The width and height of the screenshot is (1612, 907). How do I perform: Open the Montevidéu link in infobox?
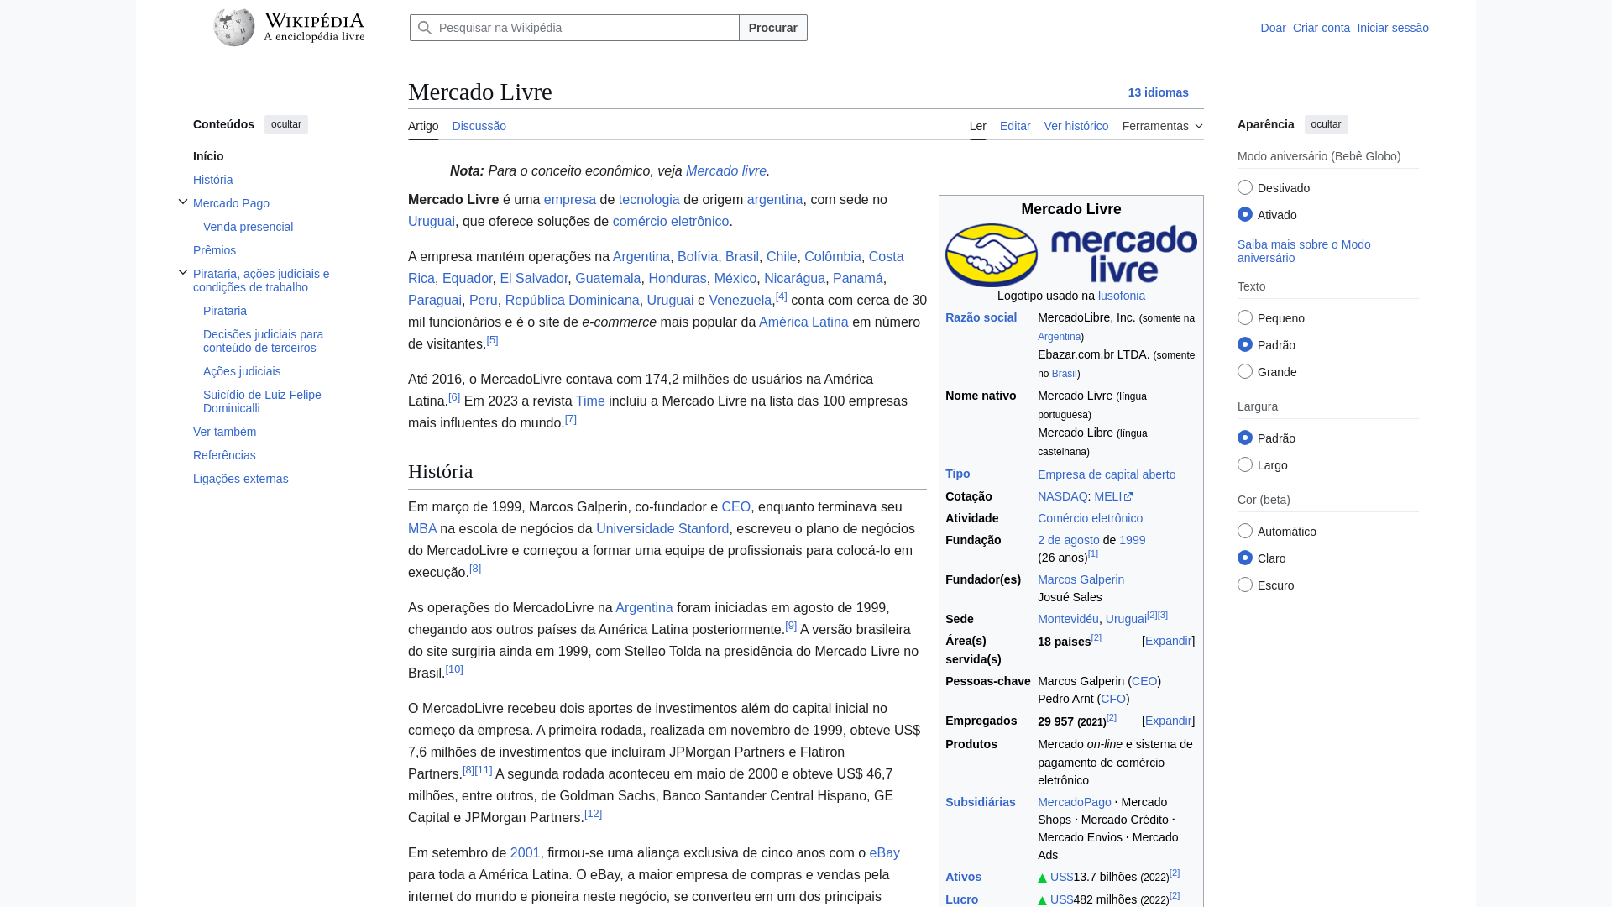click(x=1068, y=619)
